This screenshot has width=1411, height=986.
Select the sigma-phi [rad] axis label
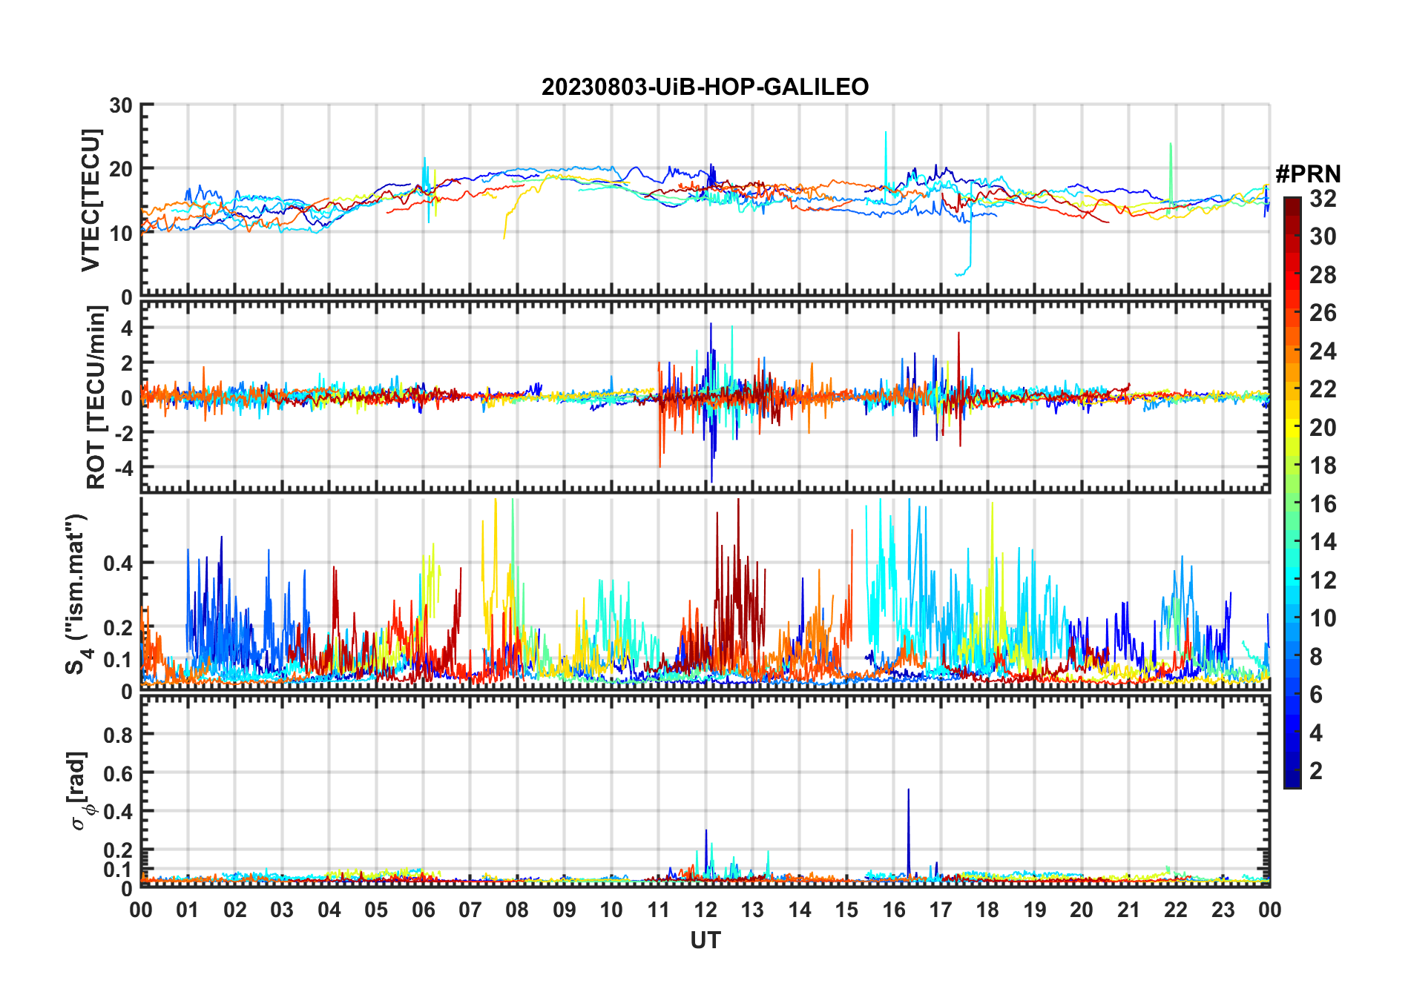click(79, 790)
